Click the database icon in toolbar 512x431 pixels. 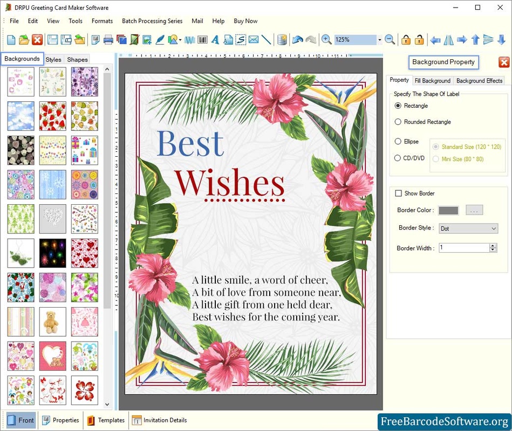point(282,39)
